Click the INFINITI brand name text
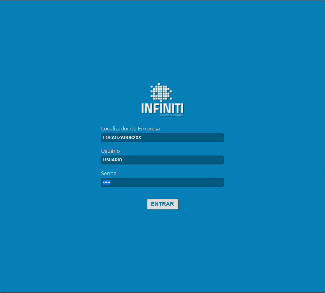The height and width of the screenshot is (293, 325). pyautogui.click(x=162, y=108)
